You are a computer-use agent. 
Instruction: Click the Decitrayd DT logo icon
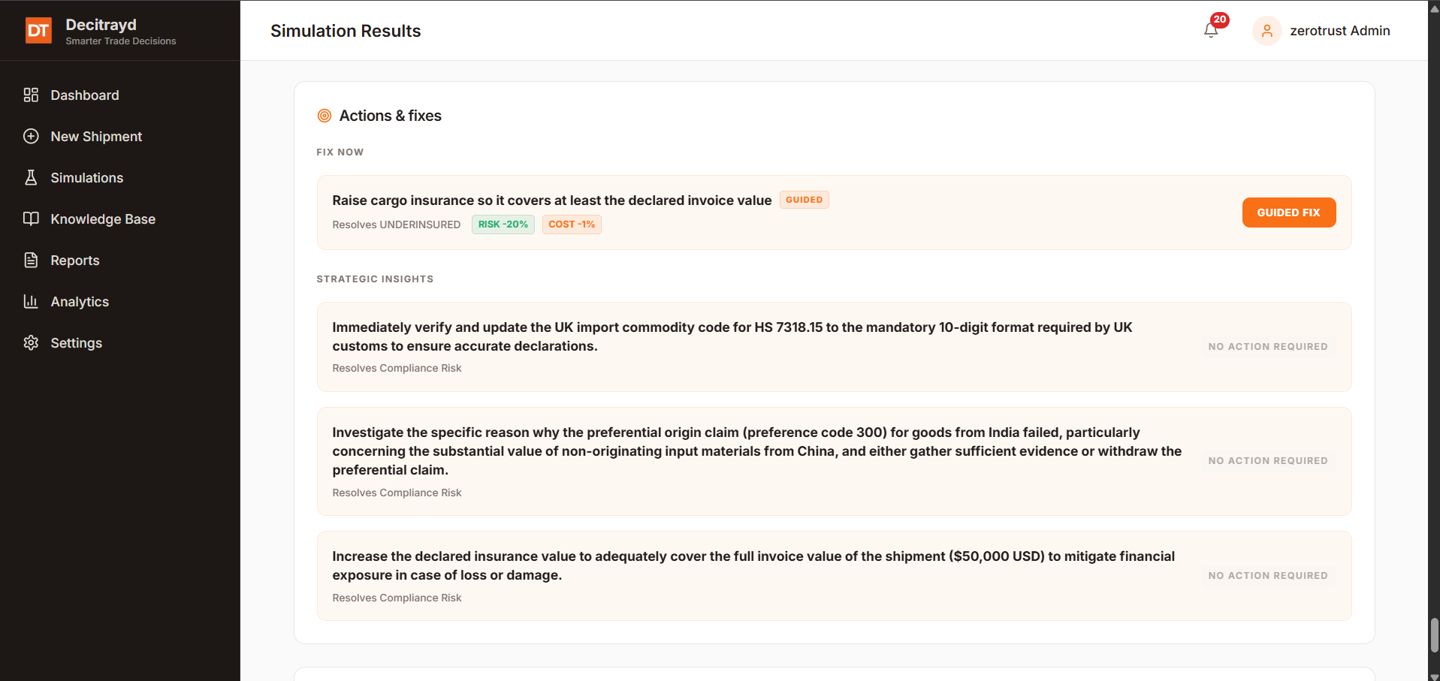[x=38, y=31]
